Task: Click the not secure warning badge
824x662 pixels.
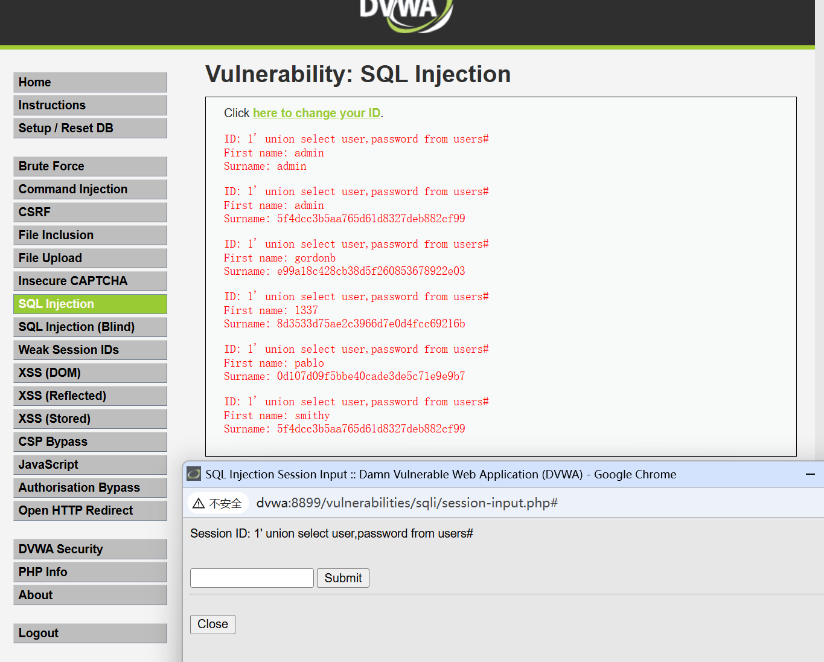Action: (x=218, y=503)
